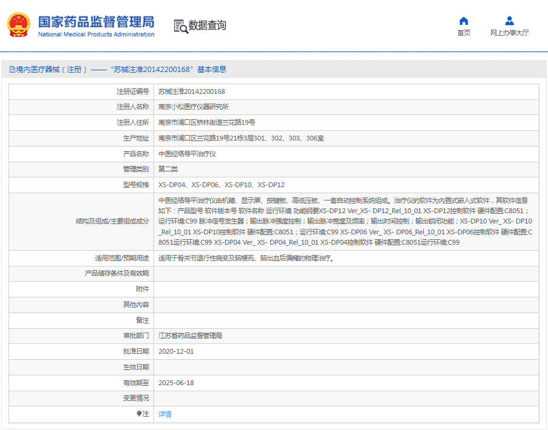This screenshot has width=548, height=430.
Task: Click the National Medical Products Administration subtitle
Action: pyautogui.click(x=96, y=35)
